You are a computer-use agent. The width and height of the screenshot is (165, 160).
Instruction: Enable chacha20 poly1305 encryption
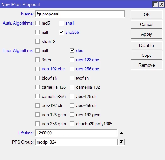72,124
